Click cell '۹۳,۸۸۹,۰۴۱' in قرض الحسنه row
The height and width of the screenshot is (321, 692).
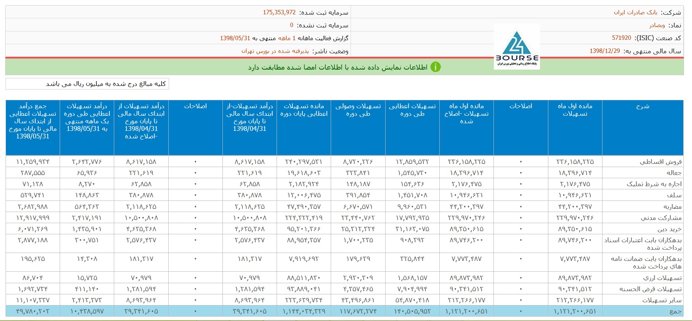point(304,289)
